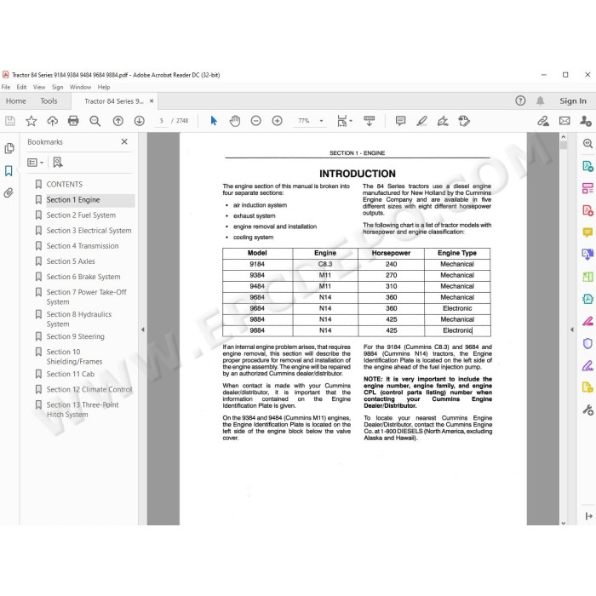596x596 pixels.
Task: Expand the right tools pane arrow at bottom
Action: (x=589, y=516)
